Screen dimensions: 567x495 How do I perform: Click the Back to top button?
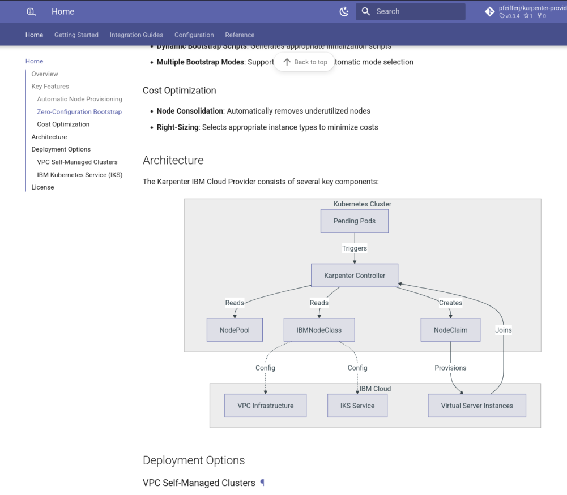pyautogui.click(x=305, y=62)
